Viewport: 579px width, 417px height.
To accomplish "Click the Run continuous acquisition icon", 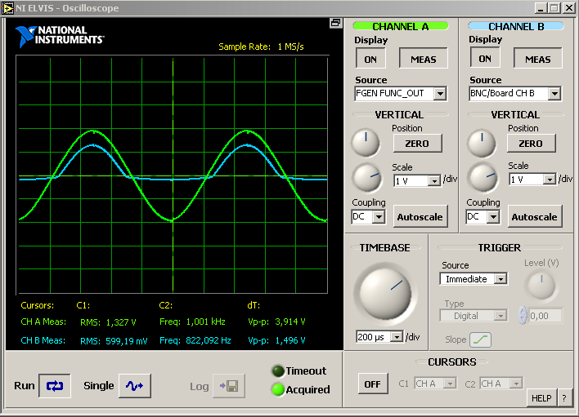I will click(55, 386).
